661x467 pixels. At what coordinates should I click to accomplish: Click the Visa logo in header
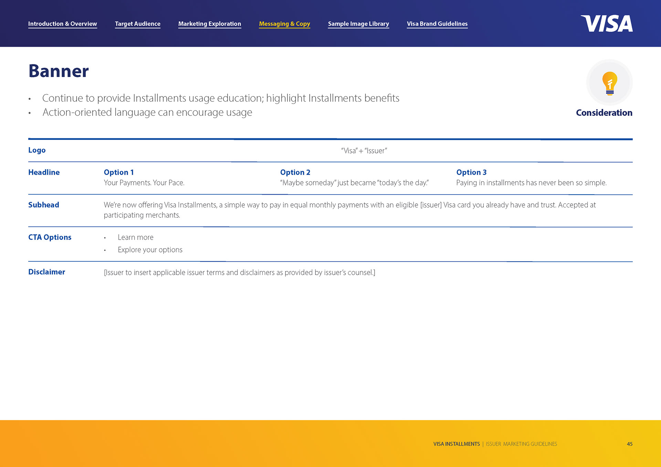(607, 24)
